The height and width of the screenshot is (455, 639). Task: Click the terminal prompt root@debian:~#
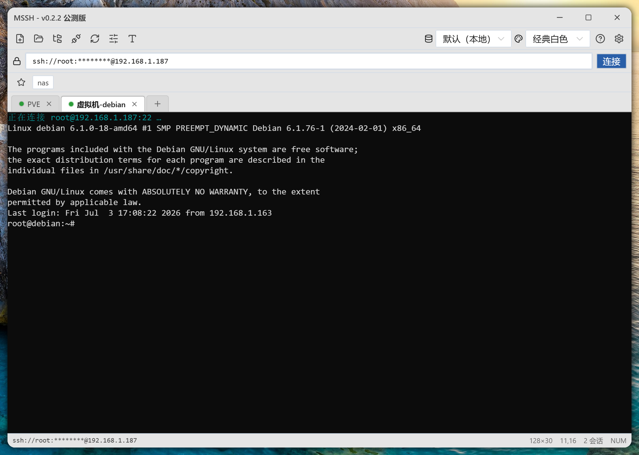(41, 223)
